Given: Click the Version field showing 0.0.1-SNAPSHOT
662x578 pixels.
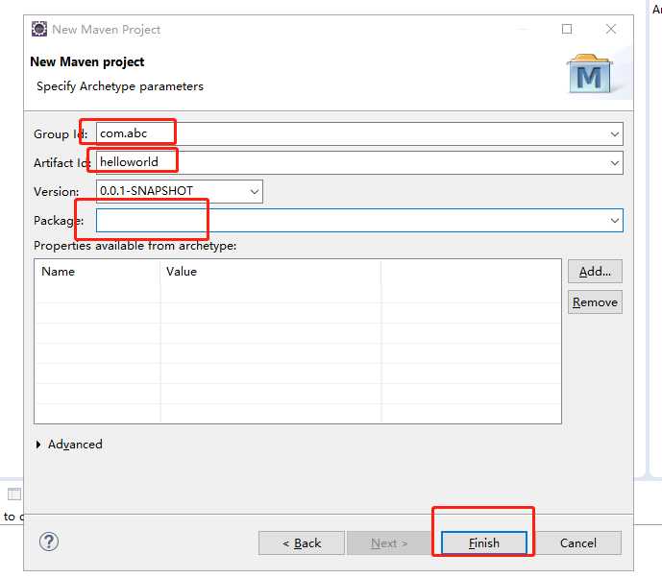Looking at the screenshot, I should pos(180,191).
